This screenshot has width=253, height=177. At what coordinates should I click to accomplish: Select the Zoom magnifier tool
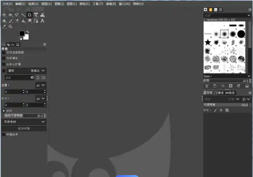tap(10, 27)
